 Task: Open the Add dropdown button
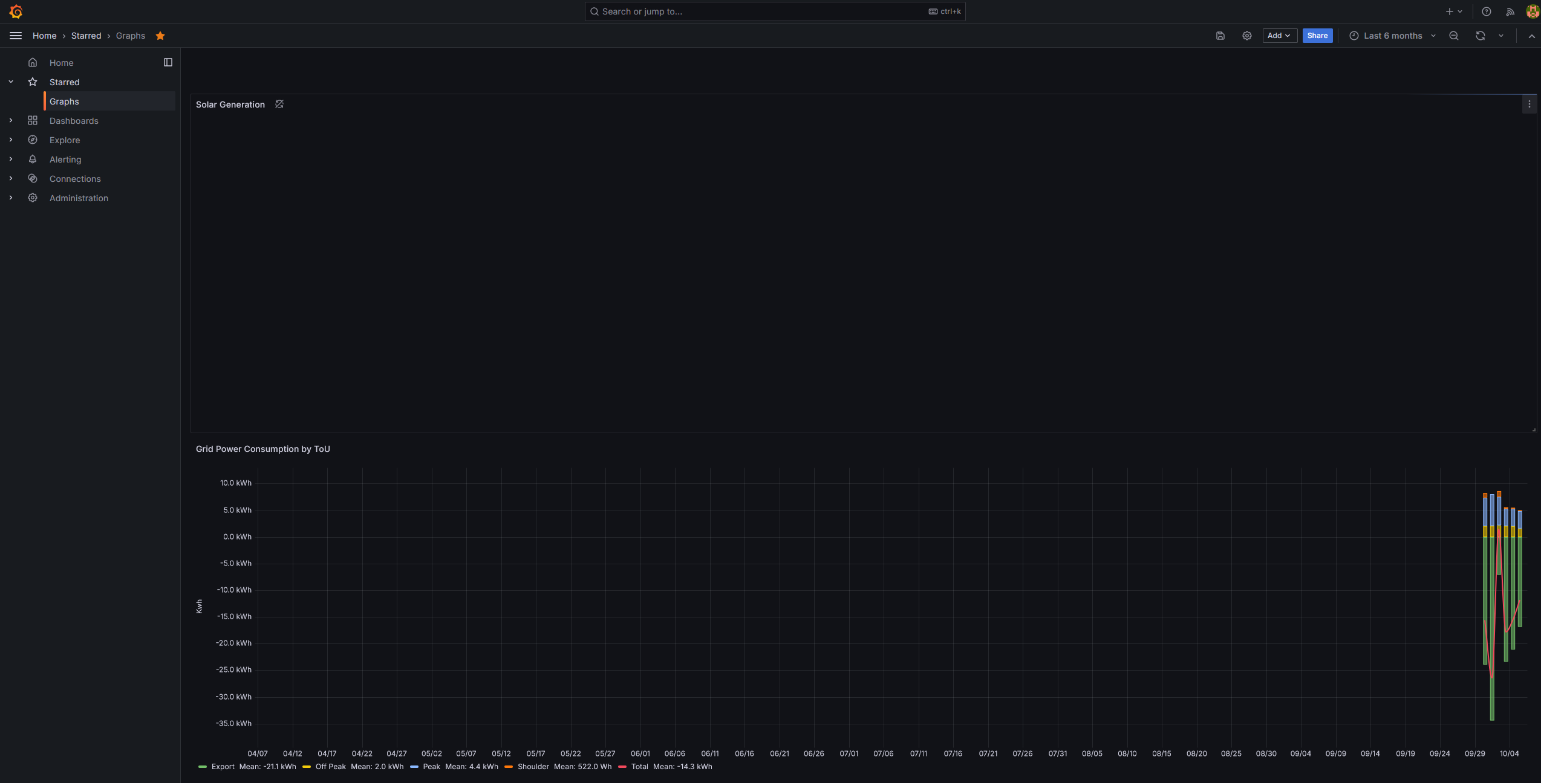pyautogui.click(x=1280, y=36)
